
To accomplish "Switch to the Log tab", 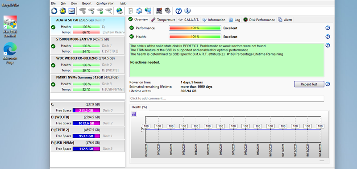I will [235, 20].
